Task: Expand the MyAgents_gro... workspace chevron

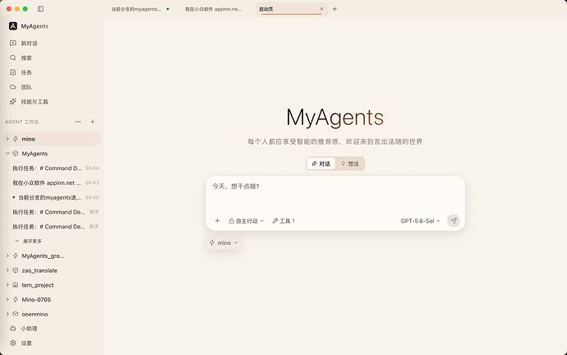Action: coord(7,256)
